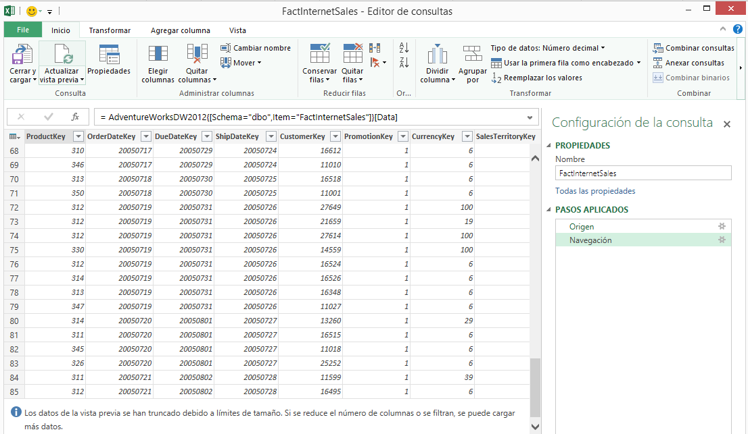This screenshot has height=434, width=748.
Task: Expand Tipo de datos dropdown
Action: pos(547,48)
